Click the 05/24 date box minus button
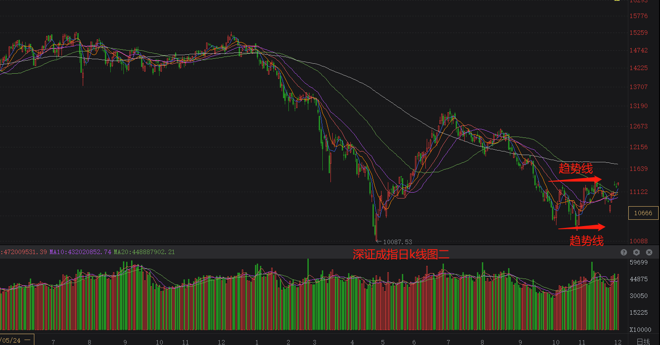This screenshot has width=660, height=345. [28, 340]
